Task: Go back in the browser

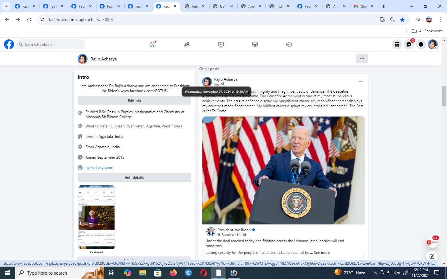Action: point(7,20)
